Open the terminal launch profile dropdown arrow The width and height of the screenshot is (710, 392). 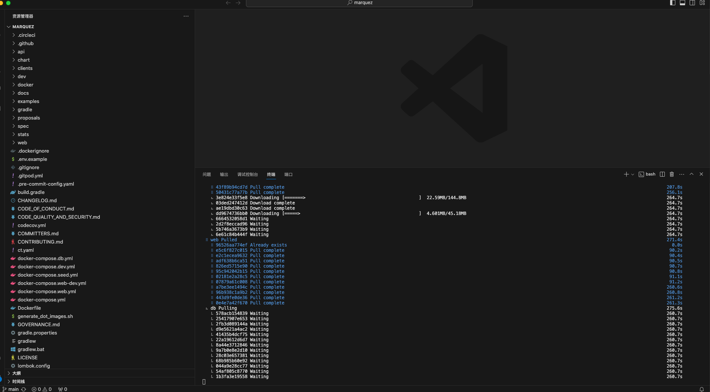633,174
